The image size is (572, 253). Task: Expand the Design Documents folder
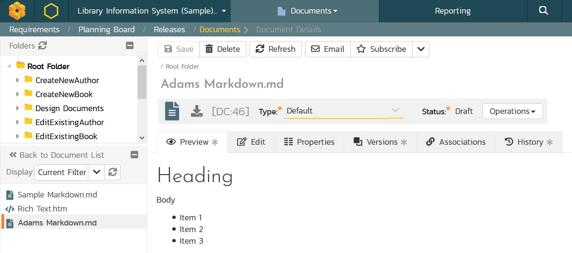point(18,108)
